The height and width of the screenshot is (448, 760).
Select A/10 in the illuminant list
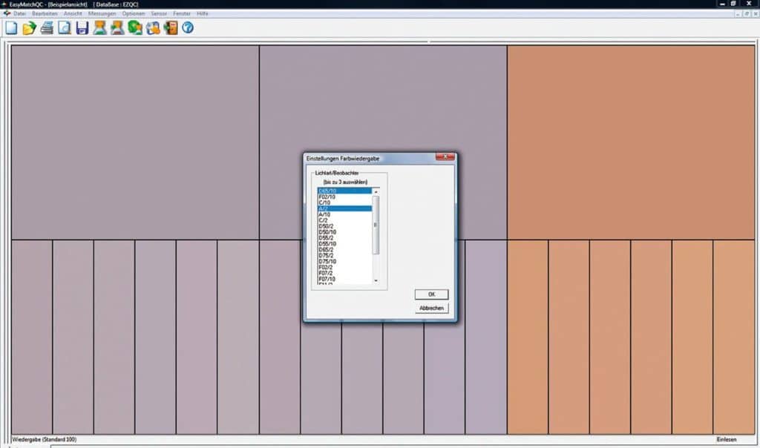(x=344, y=214)
